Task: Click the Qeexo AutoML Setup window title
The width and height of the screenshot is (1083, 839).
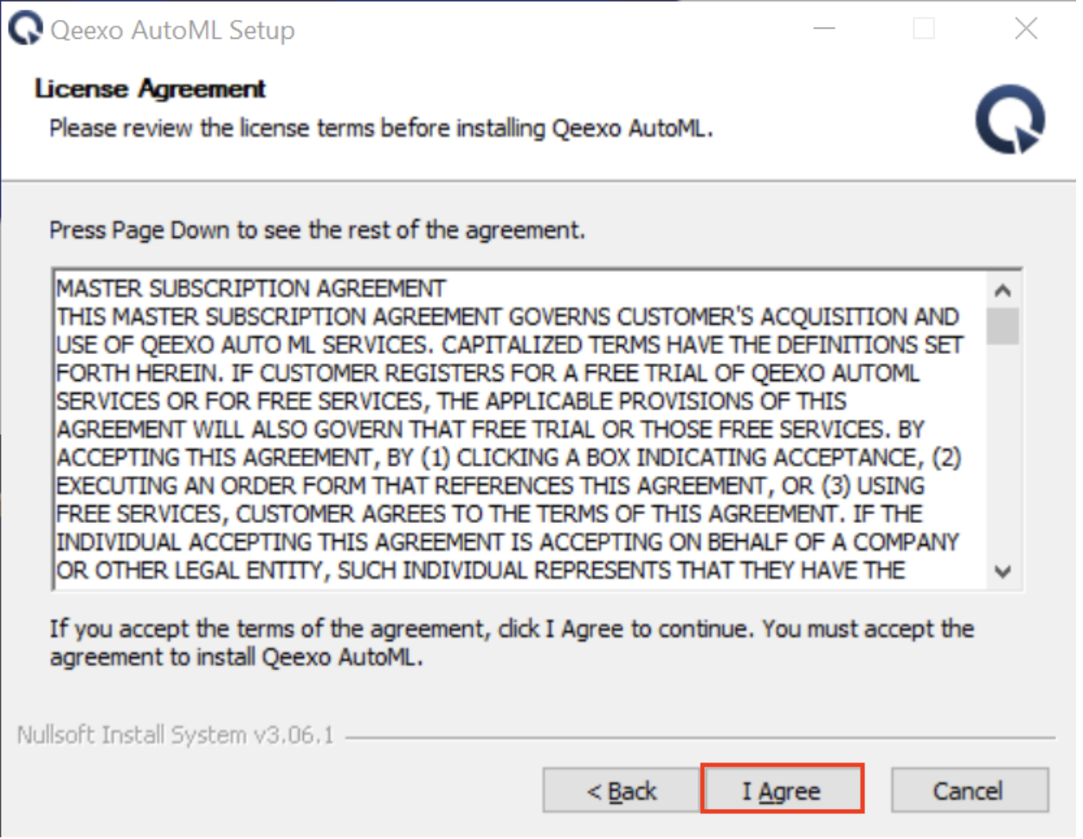Action: pyautogui.click(x=172, y=30)
